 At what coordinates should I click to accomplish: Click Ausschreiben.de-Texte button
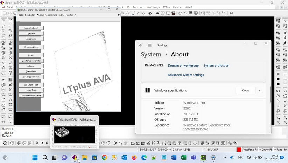click(31, 95)
